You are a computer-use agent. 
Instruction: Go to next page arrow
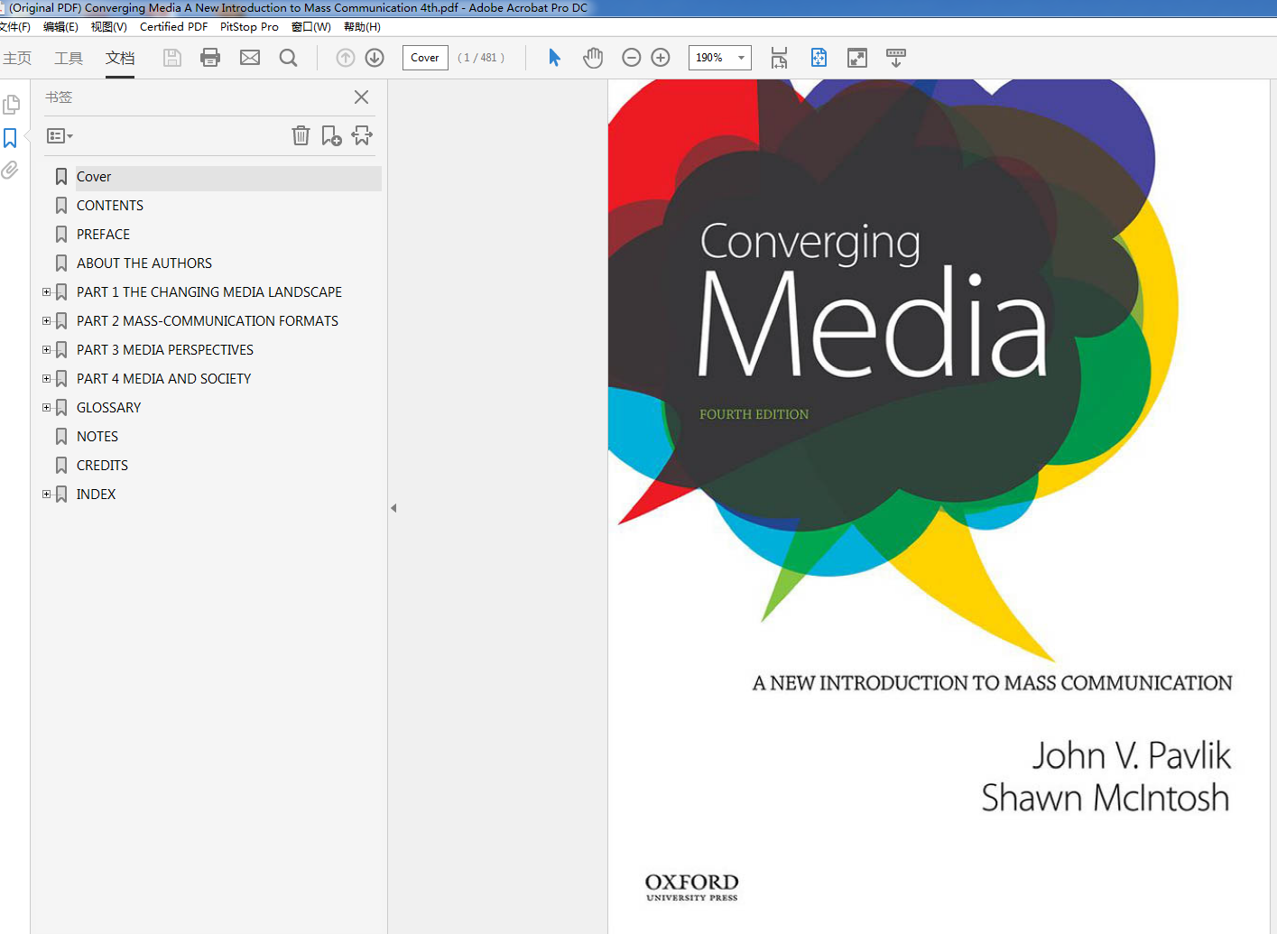pos(375,58)
